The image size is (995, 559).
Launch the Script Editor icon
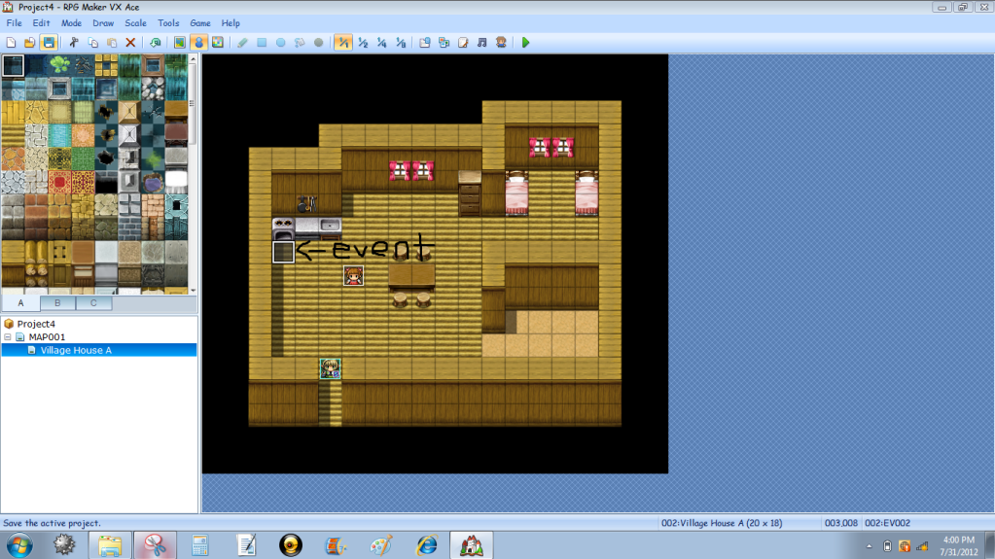[x=463, y=43]
